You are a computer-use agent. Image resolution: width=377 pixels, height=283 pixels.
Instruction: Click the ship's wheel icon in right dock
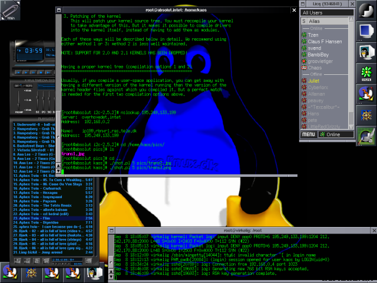366,115
